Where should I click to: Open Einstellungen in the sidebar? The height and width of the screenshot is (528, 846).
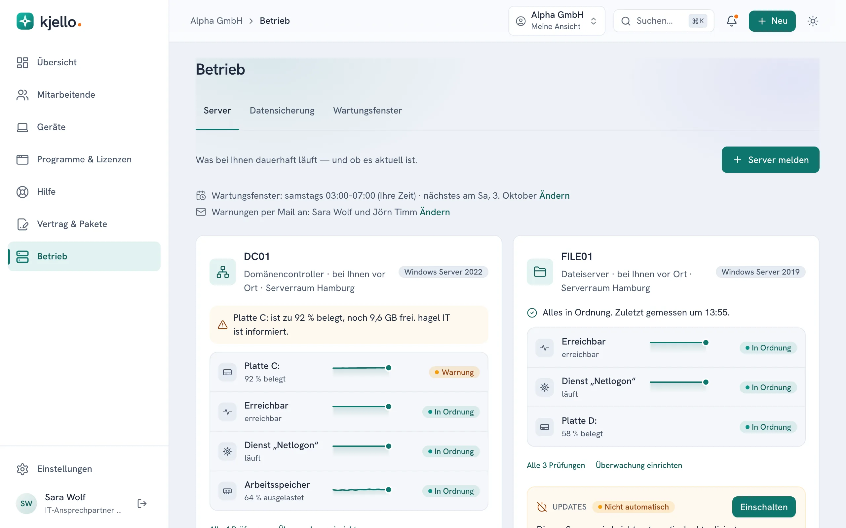tap(84, 469)
